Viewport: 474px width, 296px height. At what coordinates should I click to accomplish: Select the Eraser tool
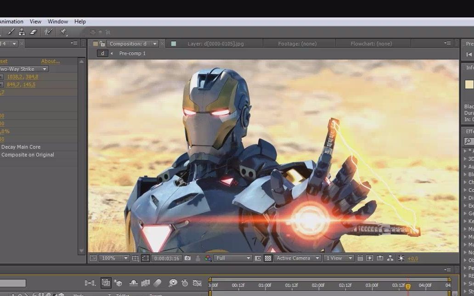tap(34, 32)
